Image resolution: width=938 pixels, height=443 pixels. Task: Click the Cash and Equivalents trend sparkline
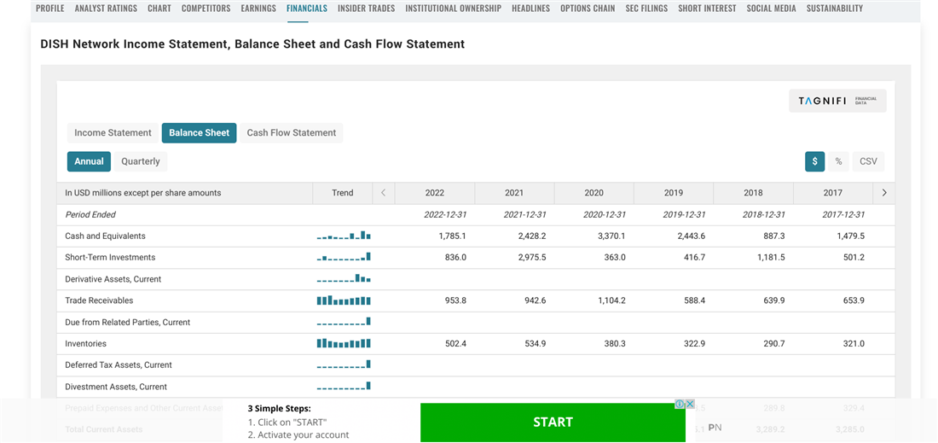click(x=343, y=236)
